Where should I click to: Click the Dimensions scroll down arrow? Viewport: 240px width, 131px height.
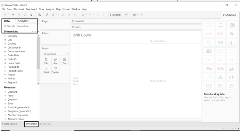pyautogui.click(x=38, y=83)
